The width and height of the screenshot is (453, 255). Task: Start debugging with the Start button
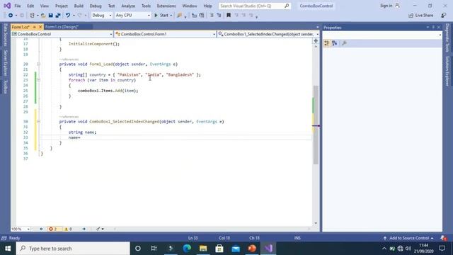click(x=161, y=16)
